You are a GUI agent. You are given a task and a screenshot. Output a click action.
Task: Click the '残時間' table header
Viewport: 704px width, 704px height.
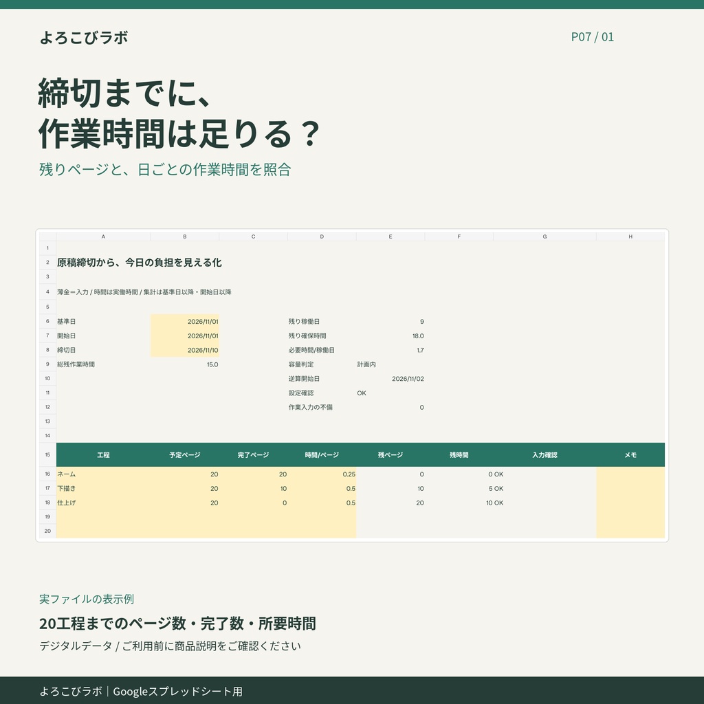459,455
